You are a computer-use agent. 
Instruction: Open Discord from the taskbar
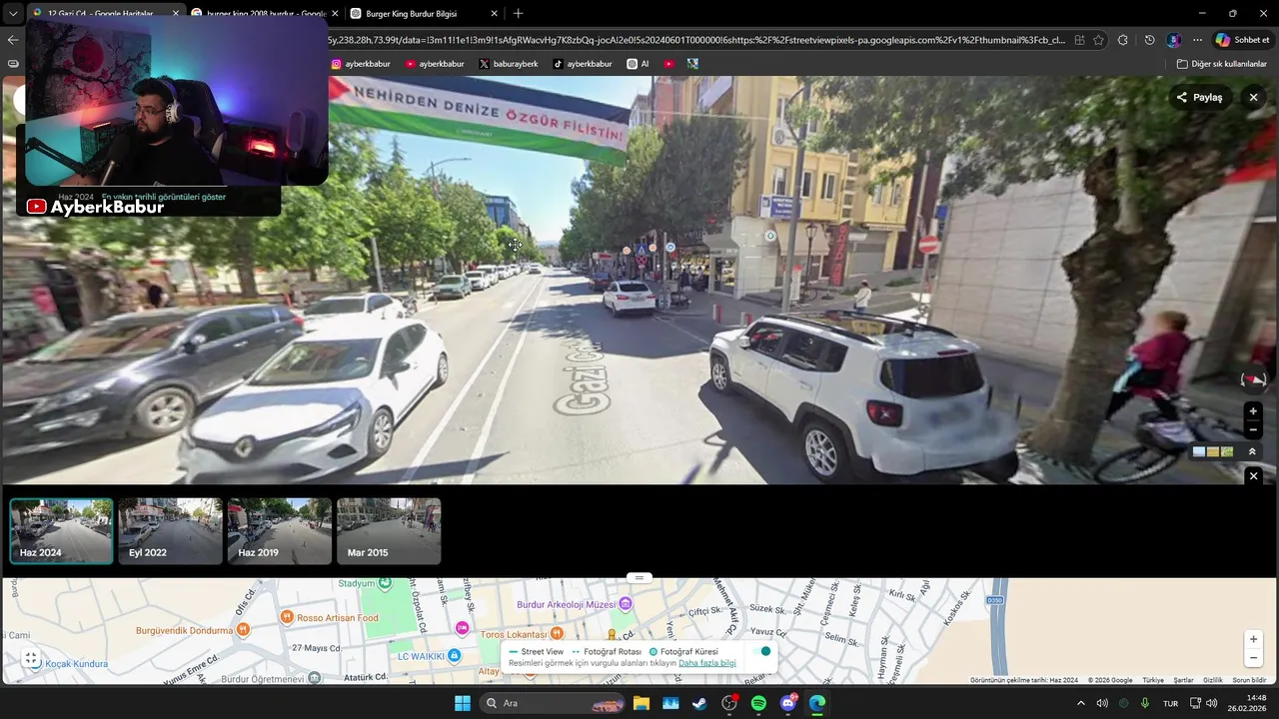coord(788,703)
